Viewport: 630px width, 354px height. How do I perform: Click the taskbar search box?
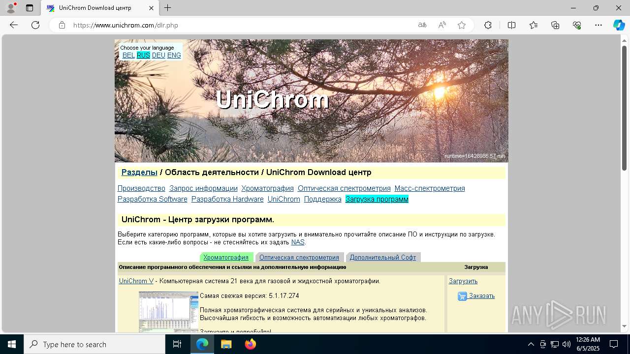(x=94, y=344)
